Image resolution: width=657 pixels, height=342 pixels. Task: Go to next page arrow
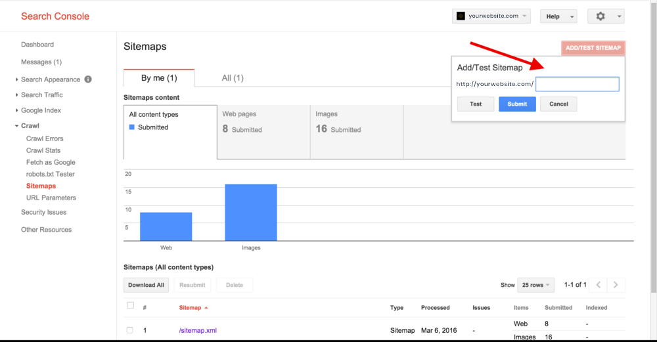[x=616, y=285]
